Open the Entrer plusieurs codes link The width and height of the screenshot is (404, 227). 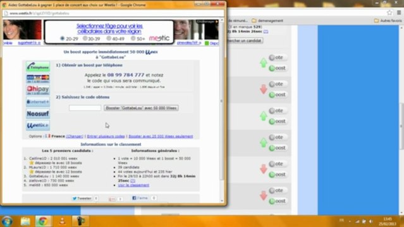106,136
